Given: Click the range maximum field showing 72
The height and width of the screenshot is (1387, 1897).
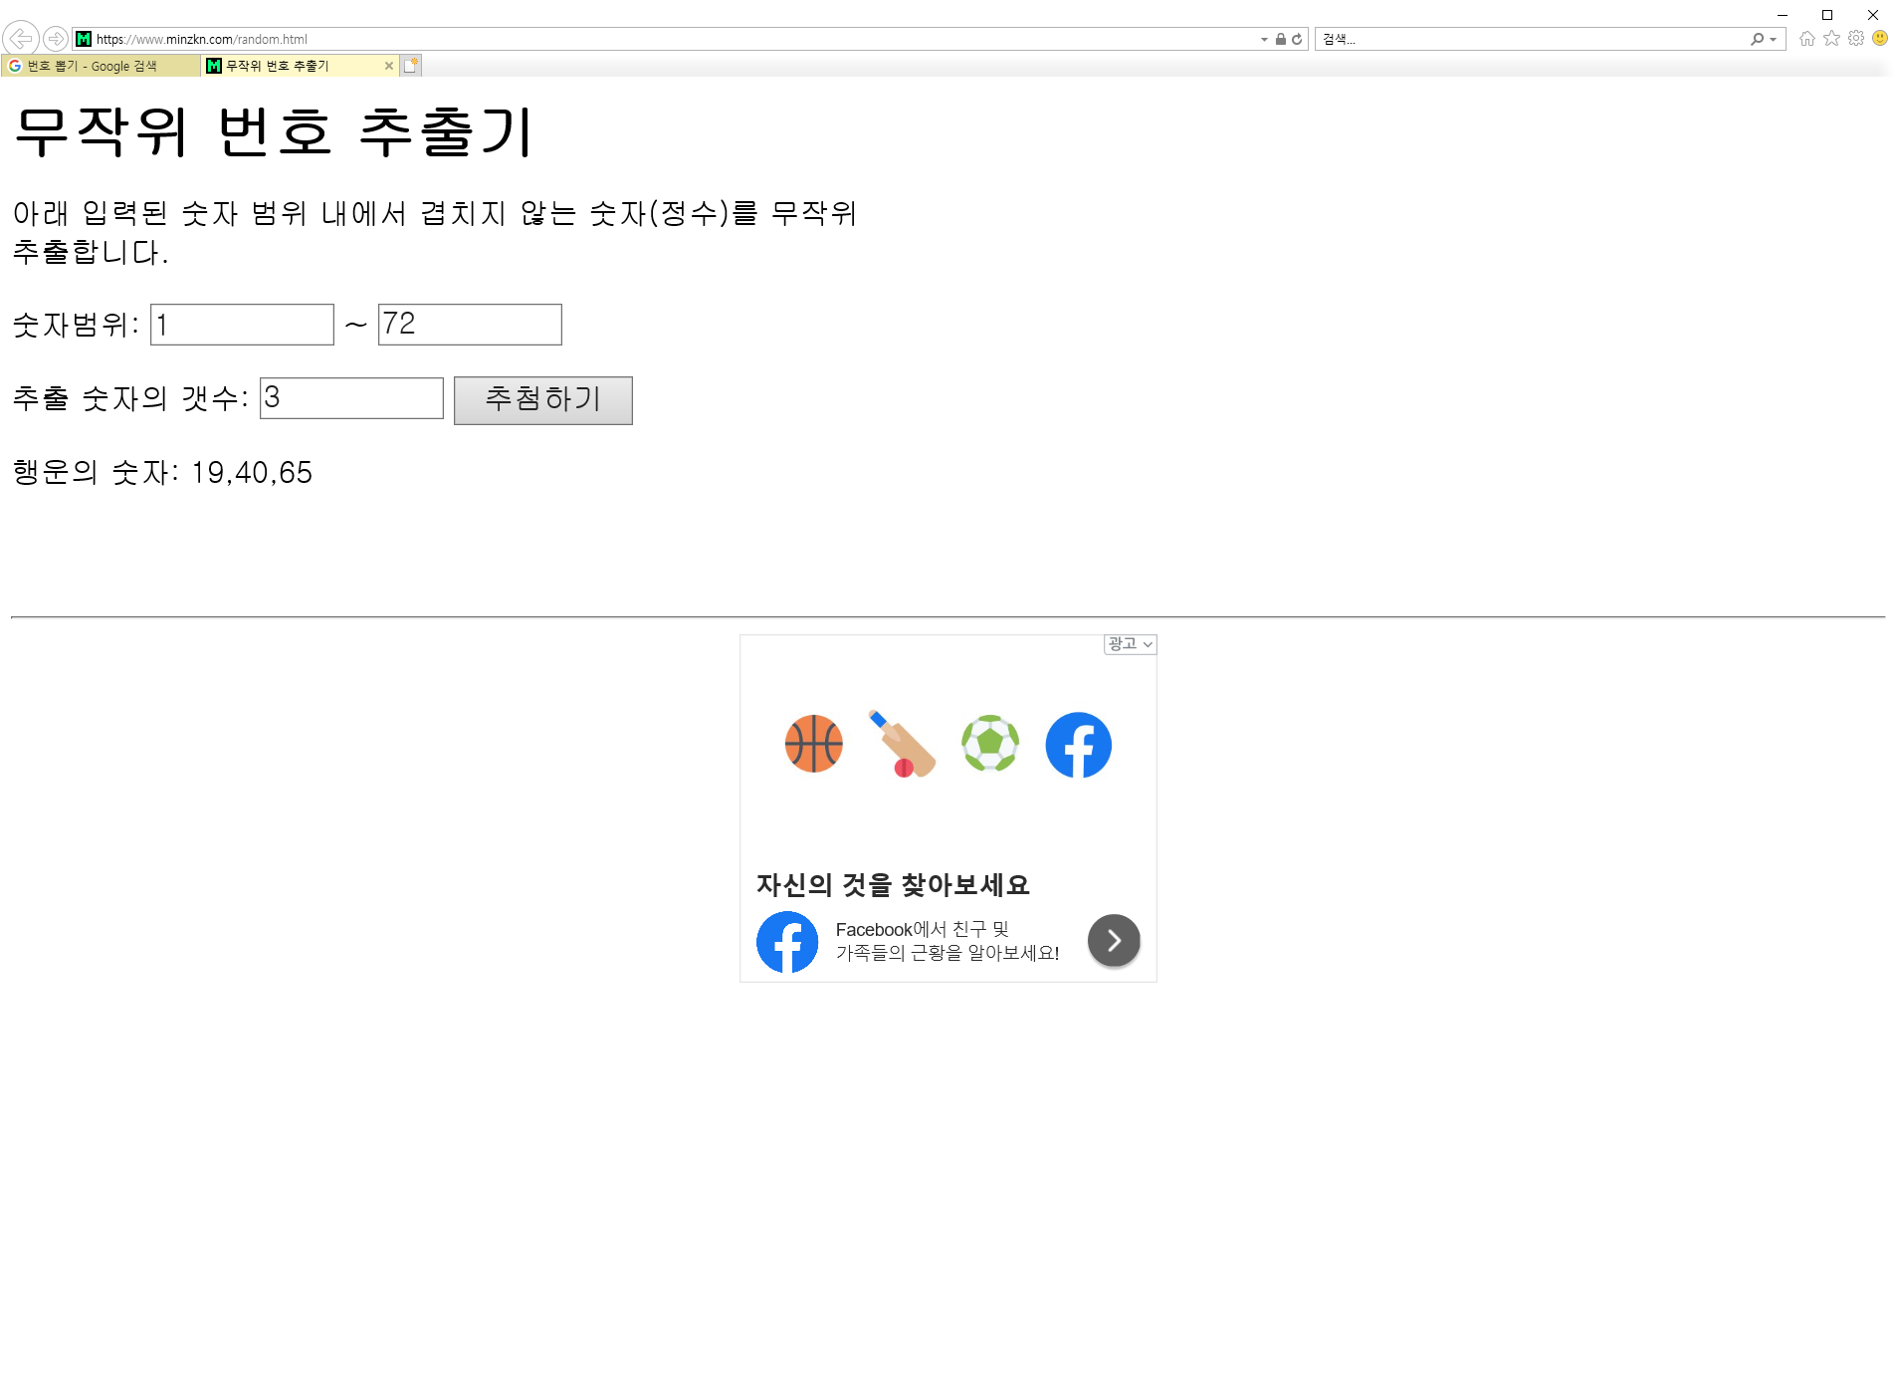Looking at the screenshot, I should (470, 325).
